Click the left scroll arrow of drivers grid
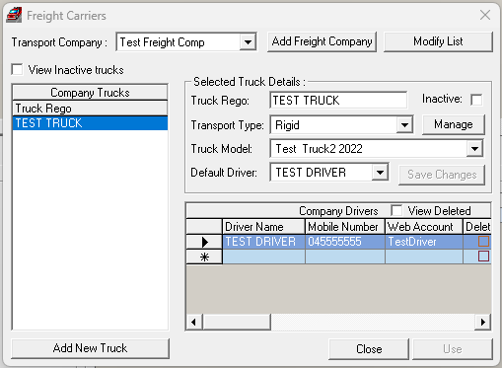The width and height of the screenshot is (502, 368). pos(194,322)
